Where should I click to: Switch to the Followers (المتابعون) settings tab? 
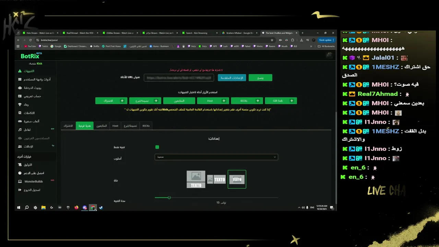pyautogui.click(x=102, y=126)
